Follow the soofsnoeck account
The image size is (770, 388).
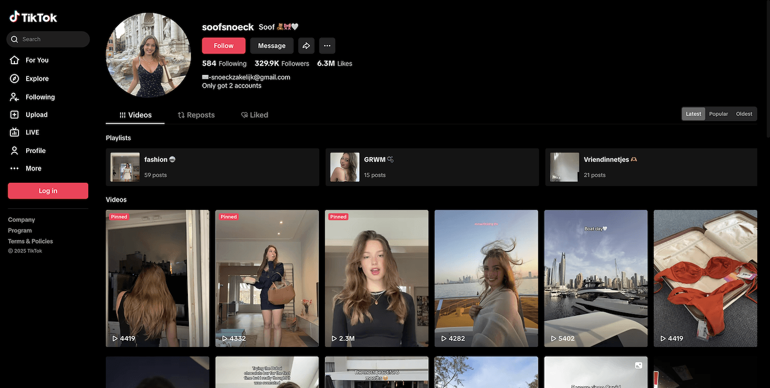[223, 46]
